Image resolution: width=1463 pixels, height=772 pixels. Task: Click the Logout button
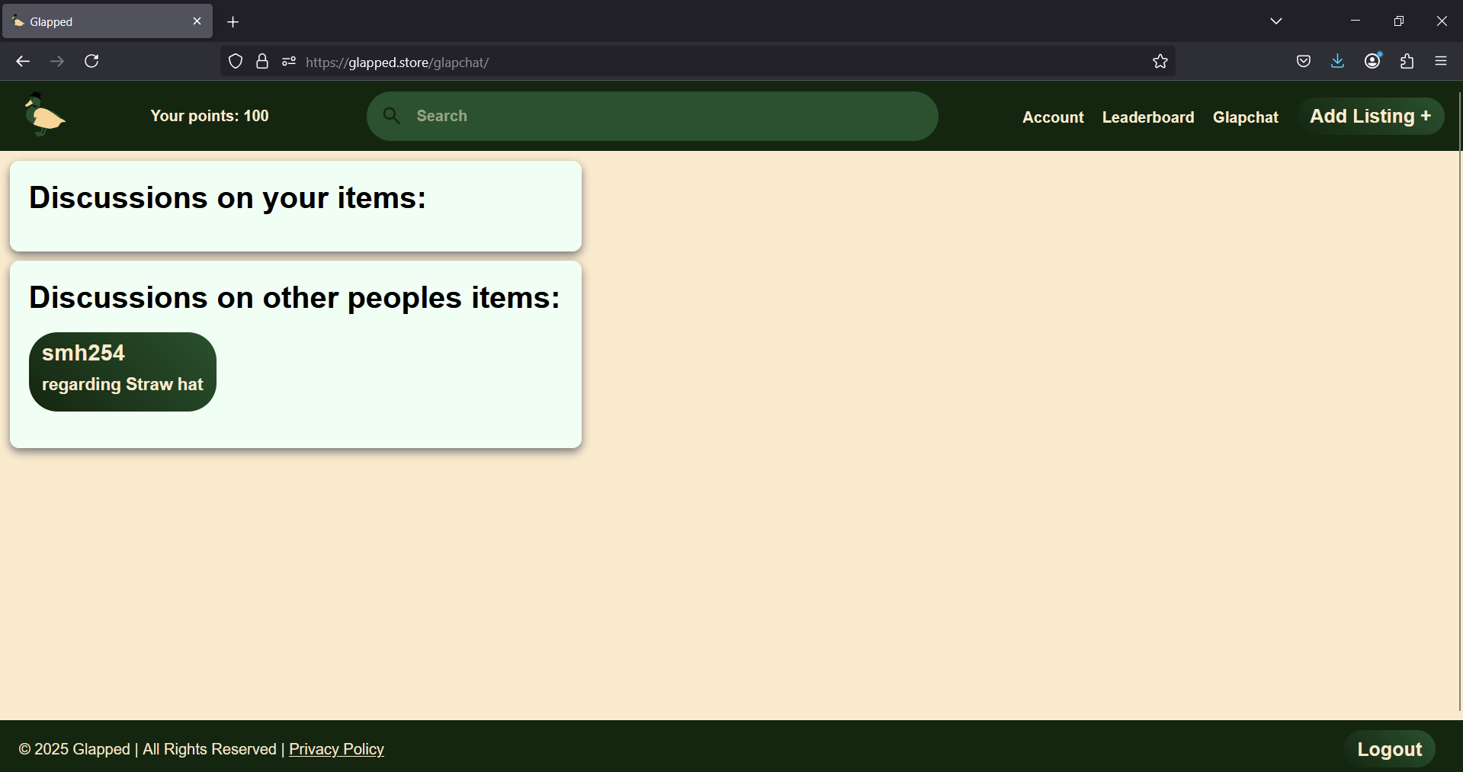click(1389, 749)
